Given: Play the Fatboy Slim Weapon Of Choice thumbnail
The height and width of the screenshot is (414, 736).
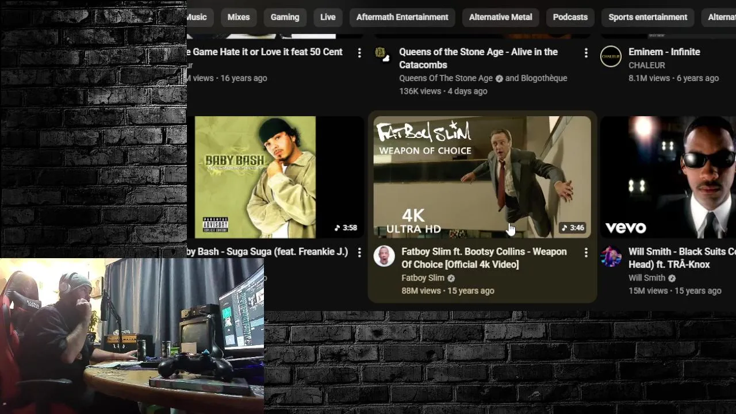Looking at the screenshot, I should click(x=482, y=177).
